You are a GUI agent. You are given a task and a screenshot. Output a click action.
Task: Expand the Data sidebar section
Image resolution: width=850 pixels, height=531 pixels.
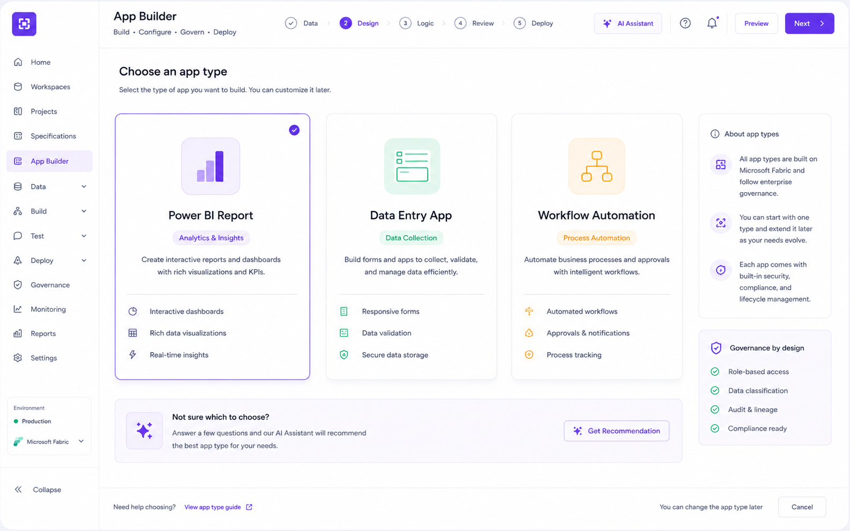tap(49, 186)
